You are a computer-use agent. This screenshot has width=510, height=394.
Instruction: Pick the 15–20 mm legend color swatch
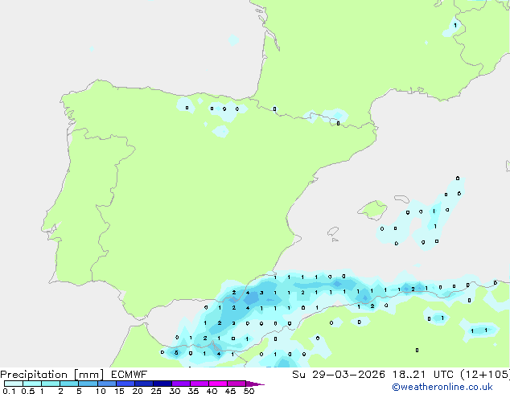click(125, 384)
